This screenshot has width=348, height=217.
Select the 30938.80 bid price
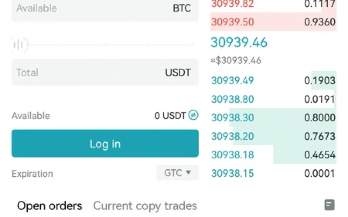pyautogui.click(x=232, y=99)
